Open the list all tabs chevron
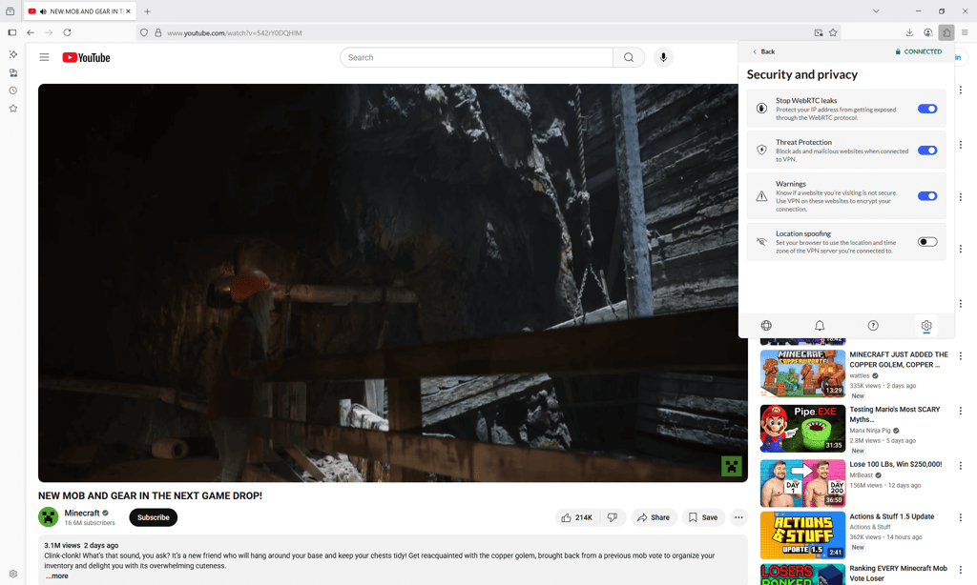 click(876, 11)
